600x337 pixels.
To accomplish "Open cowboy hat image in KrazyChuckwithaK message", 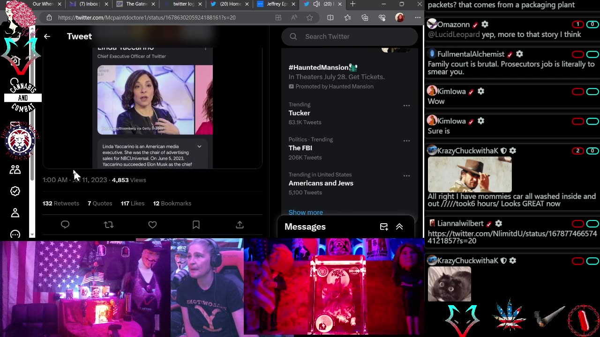I will click(470, 174).
